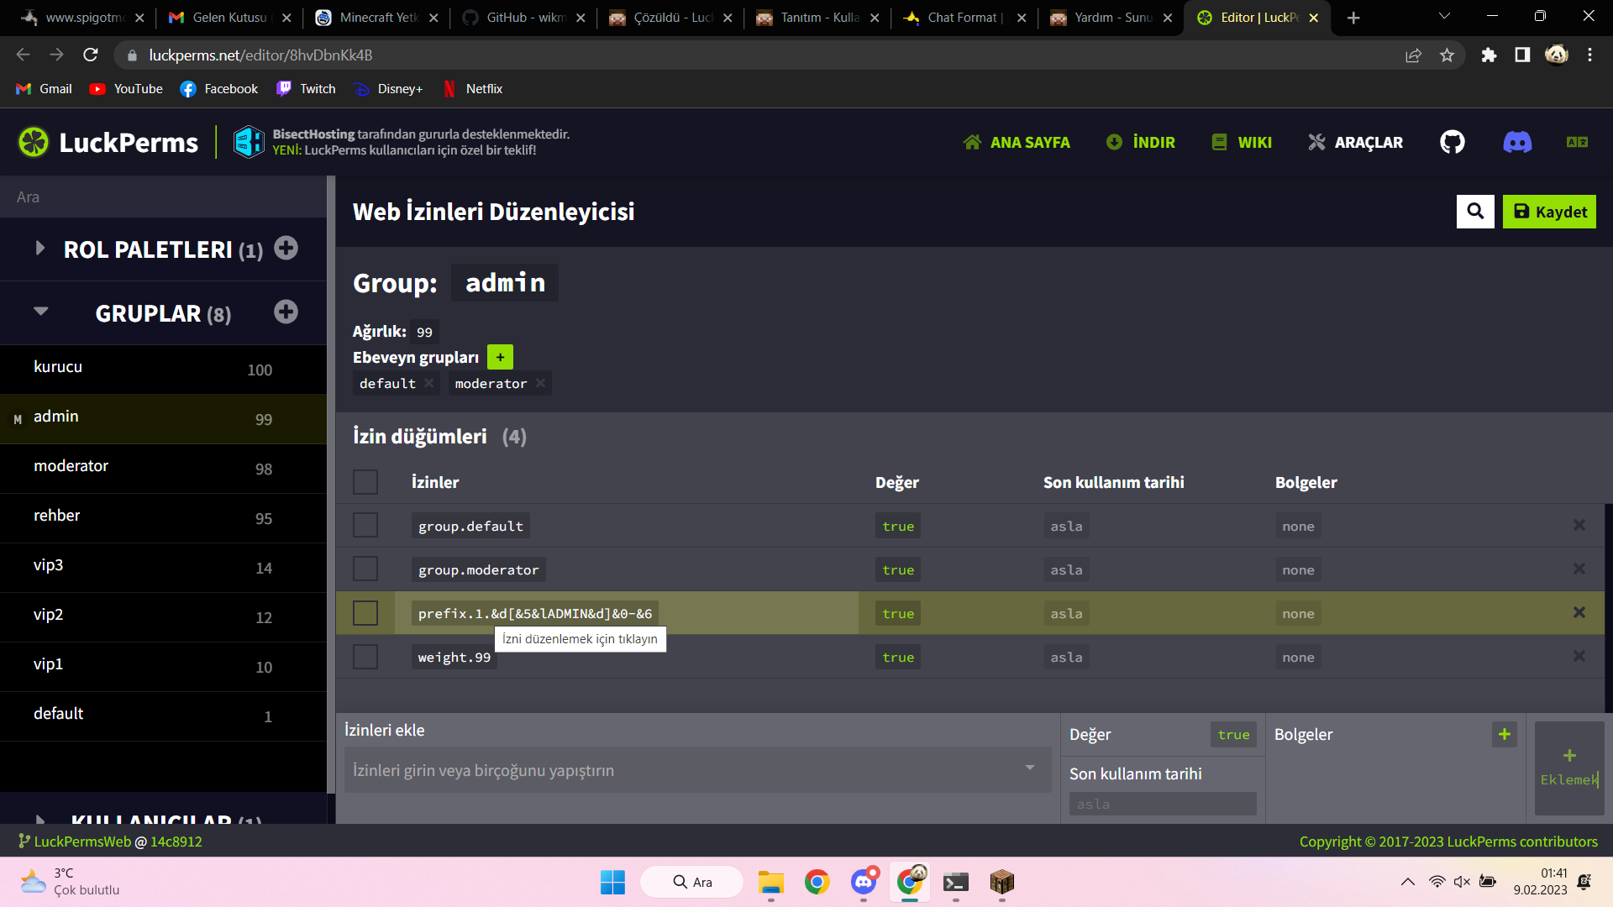This screenshot has height=907, width=1613.
Task: Add a new rol paleti with plus icon
Action: tap(286, 249)
